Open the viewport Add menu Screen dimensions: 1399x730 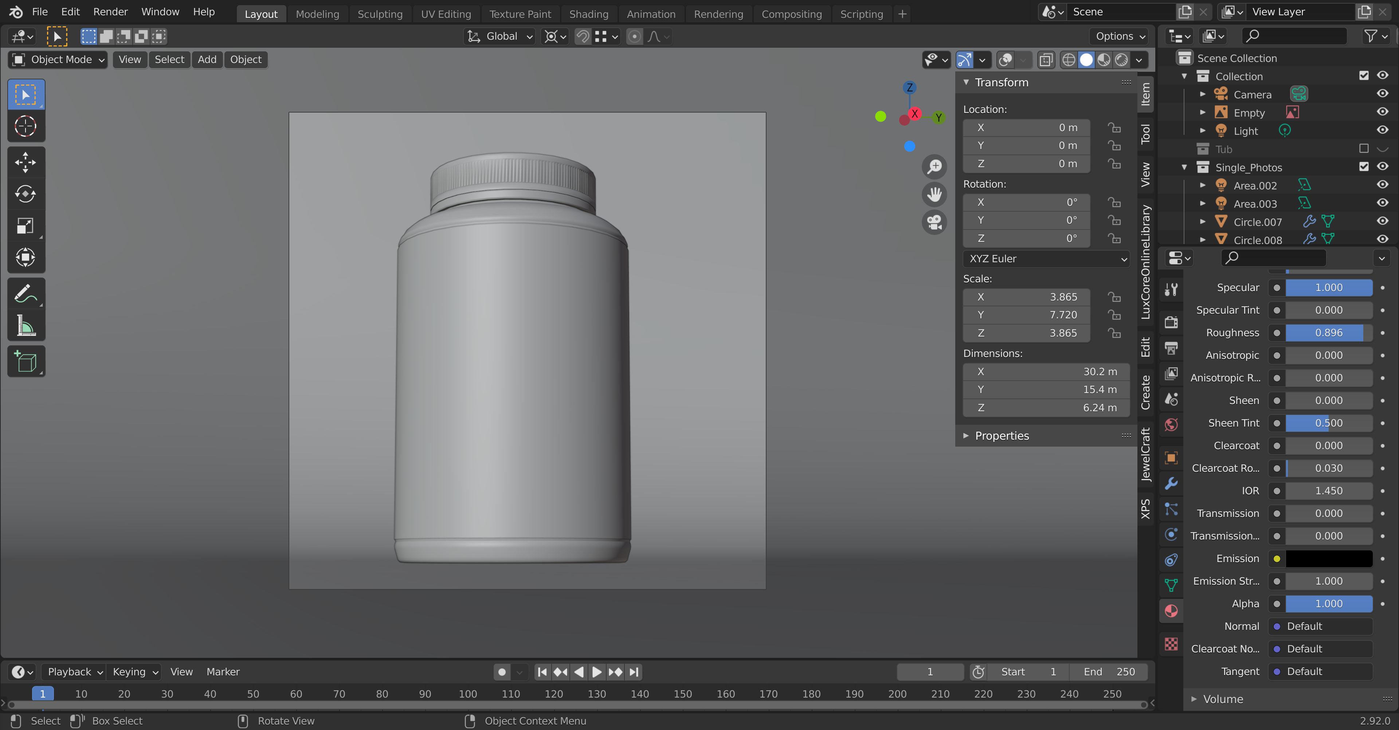207,60
